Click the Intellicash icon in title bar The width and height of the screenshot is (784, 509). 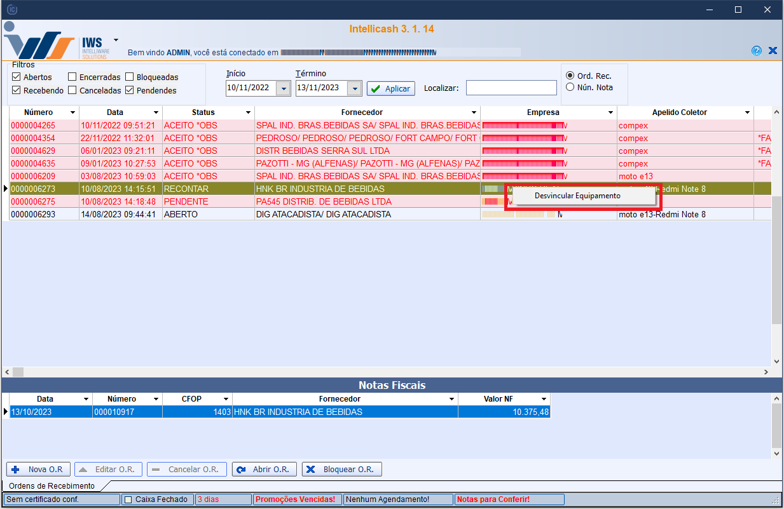point(11,10)
